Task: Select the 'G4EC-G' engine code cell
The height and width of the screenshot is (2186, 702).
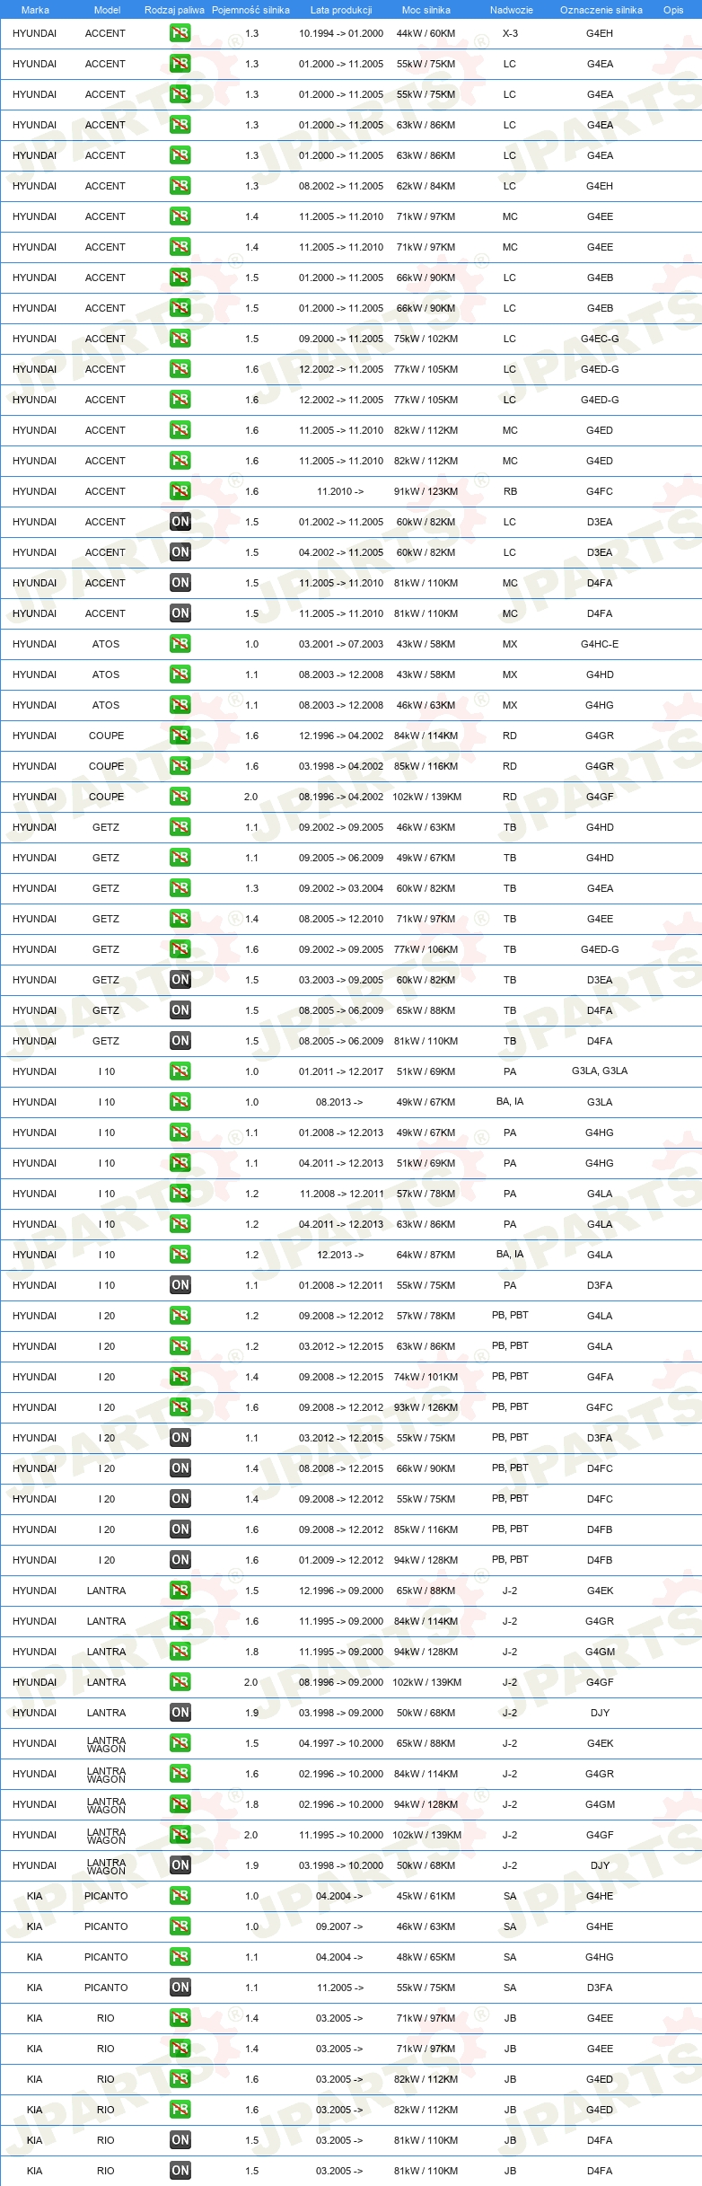Action: click(x=600, y=339)
